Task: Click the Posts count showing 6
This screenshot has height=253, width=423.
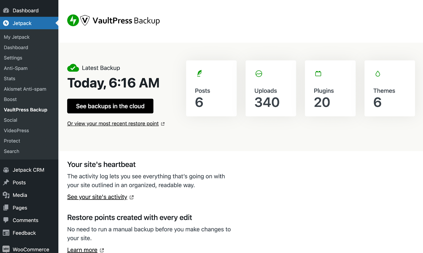Action: 199,103
